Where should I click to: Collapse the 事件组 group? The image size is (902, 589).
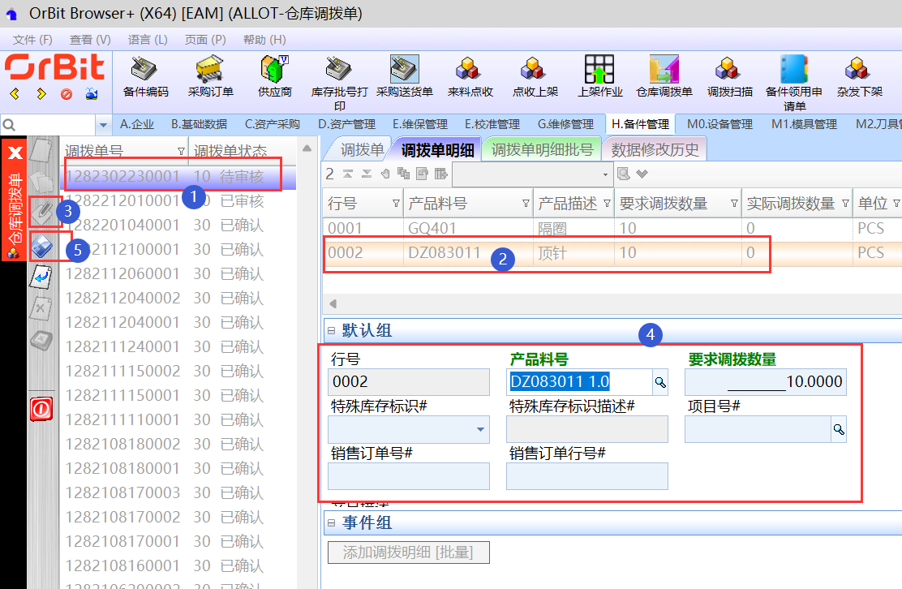pos(331,522)
